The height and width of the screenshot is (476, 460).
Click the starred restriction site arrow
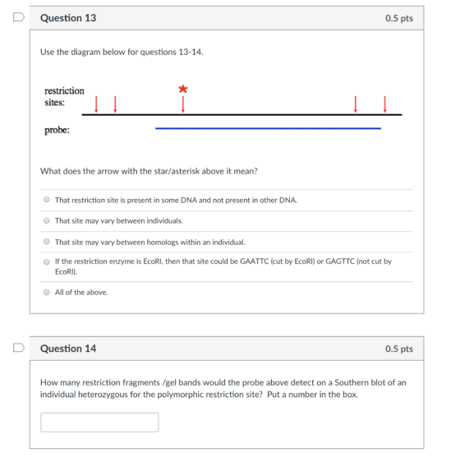183,104
